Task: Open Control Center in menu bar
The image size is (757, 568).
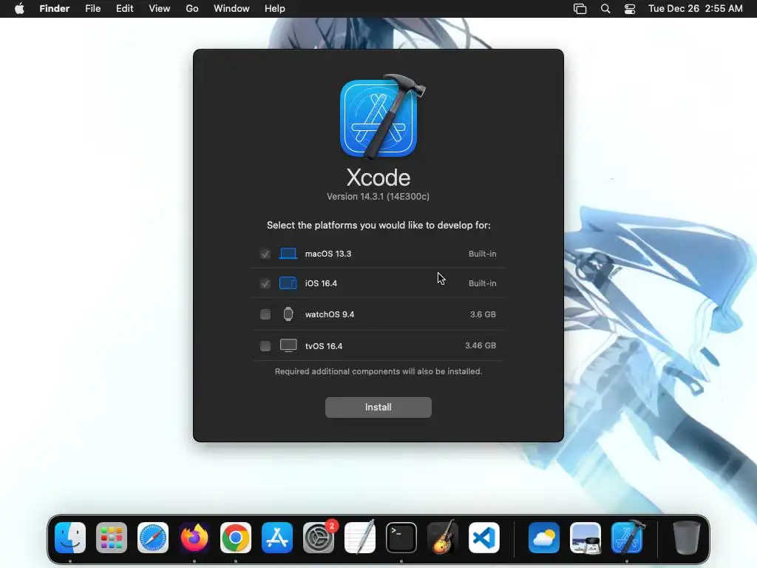Action: point(630,9)
